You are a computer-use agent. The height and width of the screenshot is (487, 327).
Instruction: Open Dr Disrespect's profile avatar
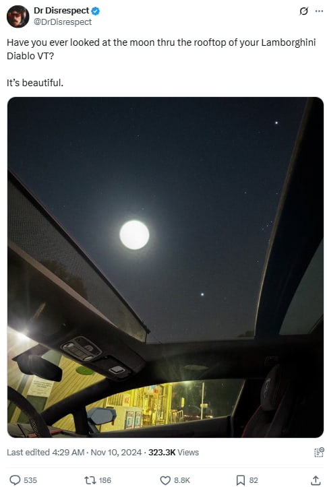(18, 16)
